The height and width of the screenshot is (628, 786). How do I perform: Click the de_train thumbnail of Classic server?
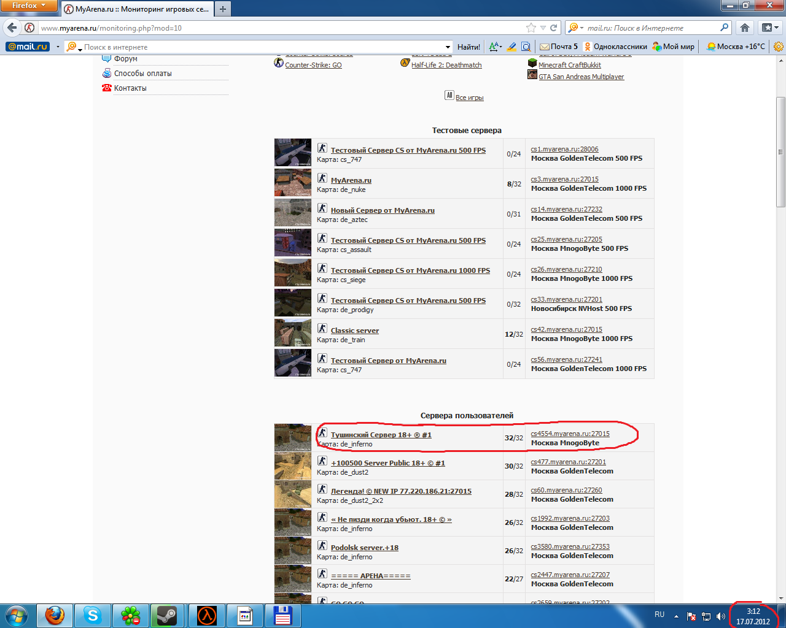click(x=293, y=333)
